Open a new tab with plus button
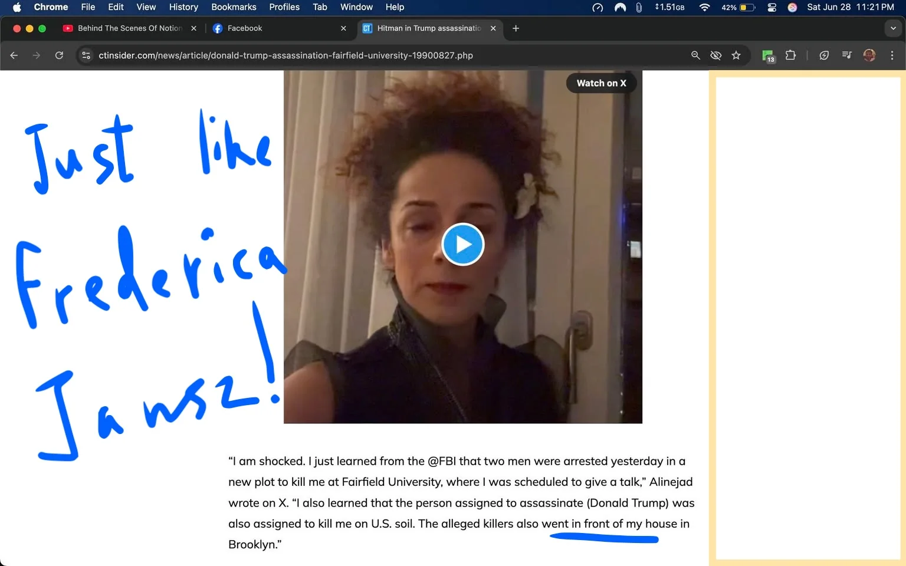The width and height of the screenshot is (906, 566). (x=516, y=28)
